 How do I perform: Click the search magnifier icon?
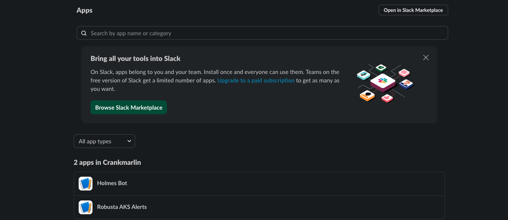pos(84,33)
